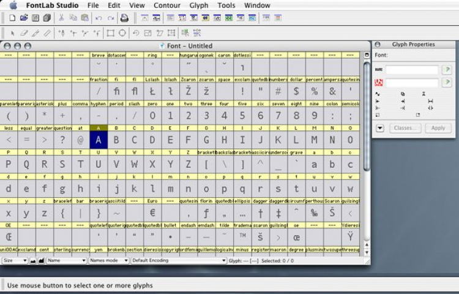Image resolution: width=459 pixels, height=294 pixels.
Task: Click the unicode input field in Glyph Properties
Action: click(x=412, y=83)
